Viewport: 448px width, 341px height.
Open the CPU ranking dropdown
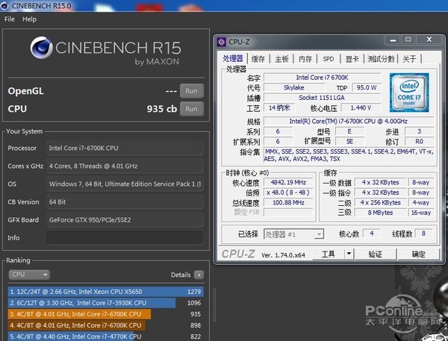pos(29,275)
